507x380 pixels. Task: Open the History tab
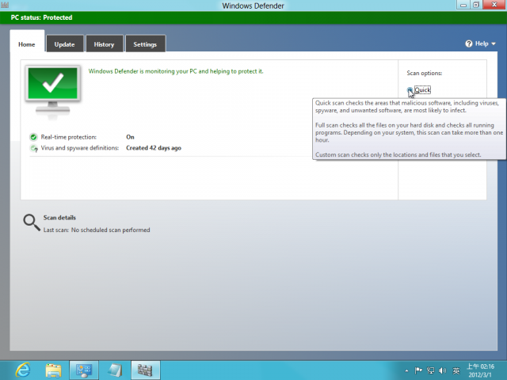coord(104,44)
